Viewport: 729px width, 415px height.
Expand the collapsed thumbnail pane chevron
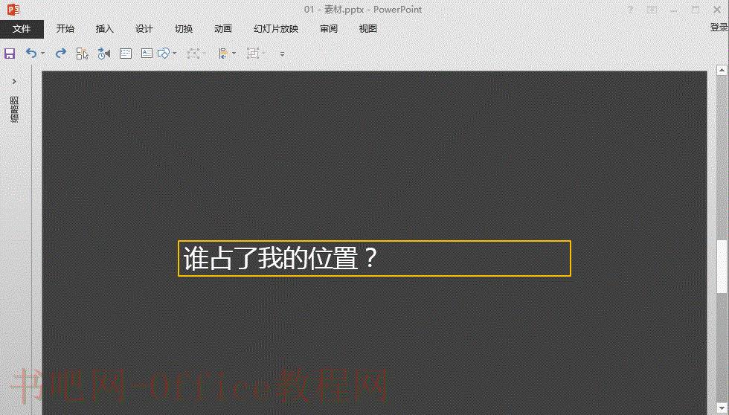[x=14, y=81]
